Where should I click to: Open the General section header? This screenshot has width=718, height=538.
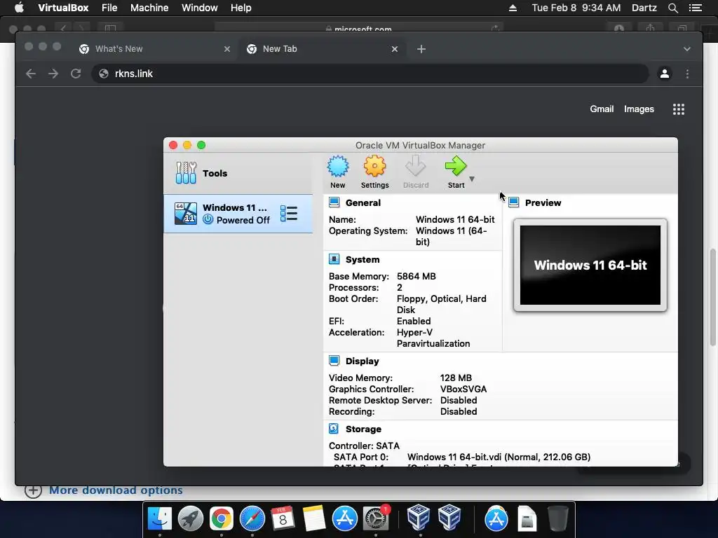pos(363,202)
